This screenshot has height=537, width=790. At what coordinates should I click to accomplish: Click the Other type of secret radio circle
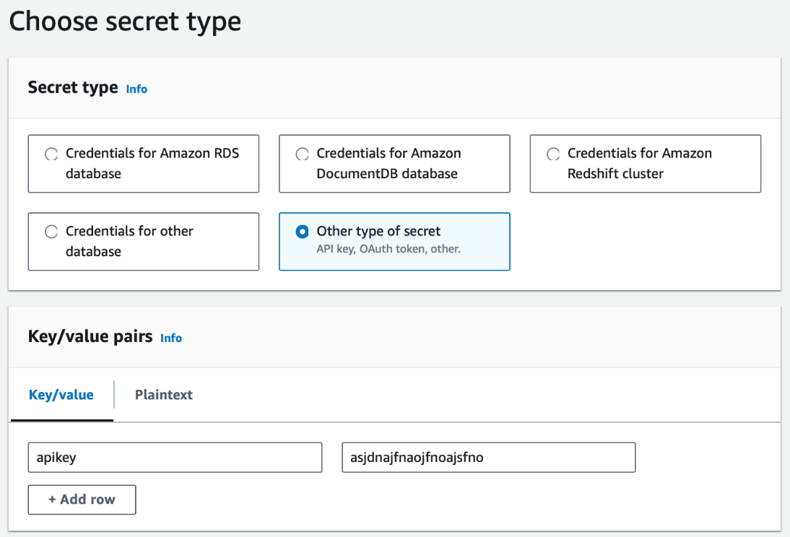[x=302, y=232]
